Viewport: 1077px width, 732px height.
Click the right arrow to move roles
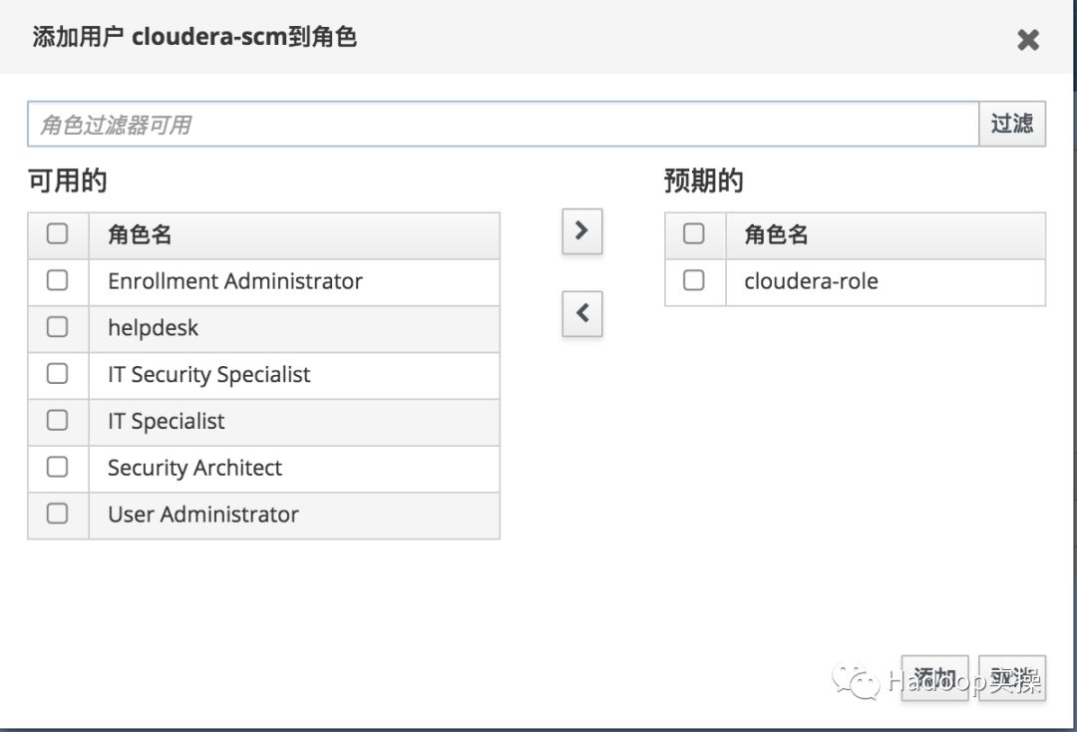[x=582, y=232]
